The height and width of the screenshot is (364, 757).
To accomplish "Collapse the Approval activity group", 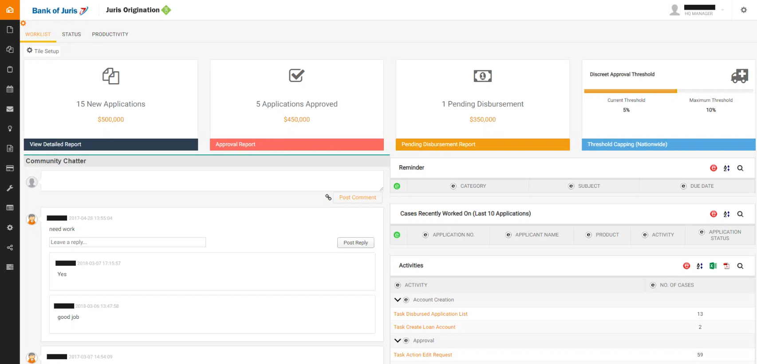I will 398,341.
